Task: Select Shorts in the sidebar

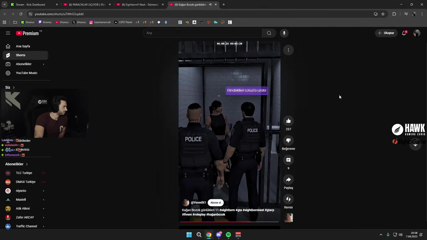Action: (25, 55)
